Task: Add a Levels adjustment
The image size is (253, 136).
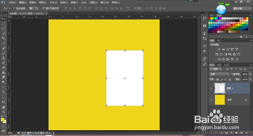Action: point(223,49)
